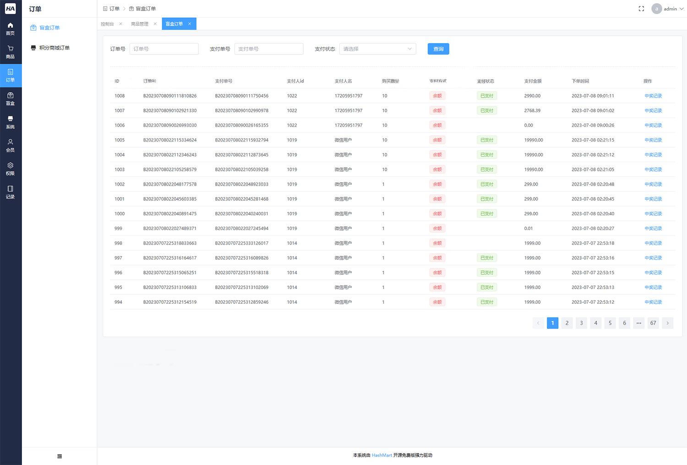Toggle fullscreen mode icon

(641, 9)
